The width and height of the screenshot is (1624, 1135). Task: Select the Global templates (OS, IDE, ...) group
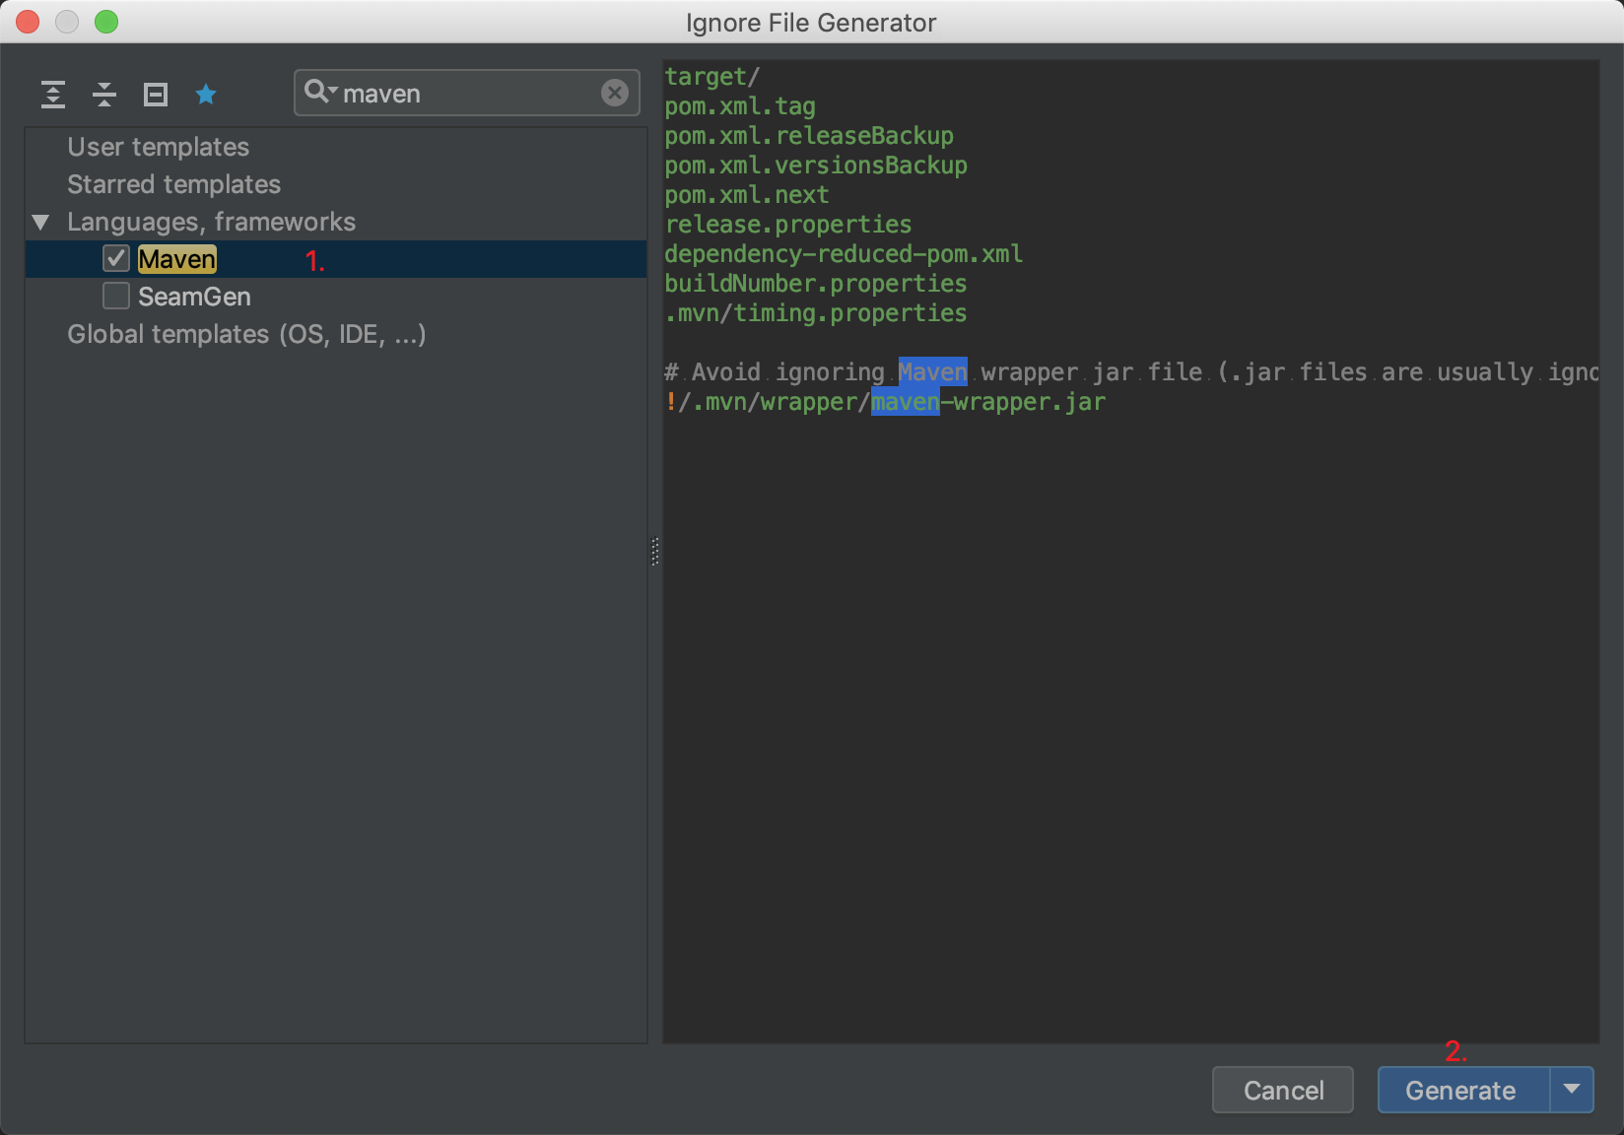(246, 334)
